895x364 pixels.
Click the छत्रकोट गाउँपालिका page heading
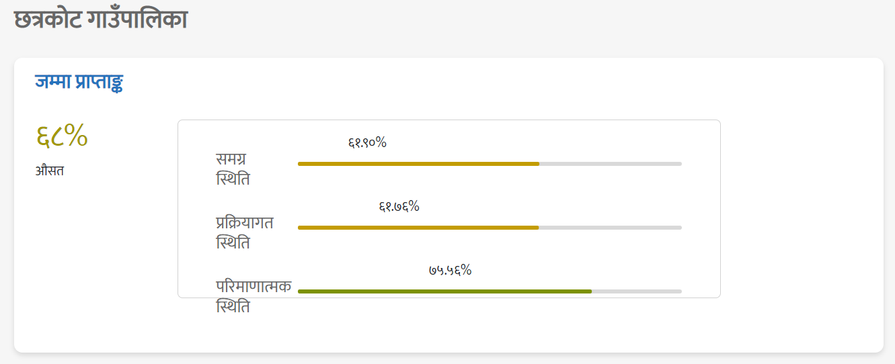click(100, 19)
